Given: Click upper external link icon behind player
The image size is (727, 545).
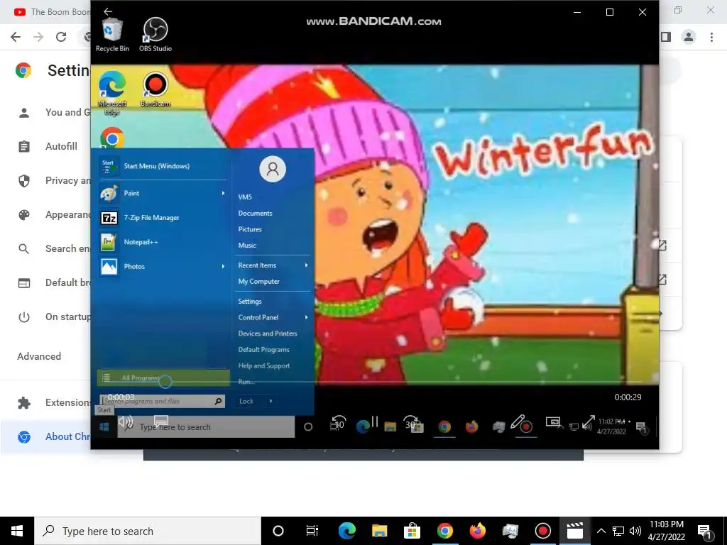Looking at the screenshot, I should (x=662, y=245).
